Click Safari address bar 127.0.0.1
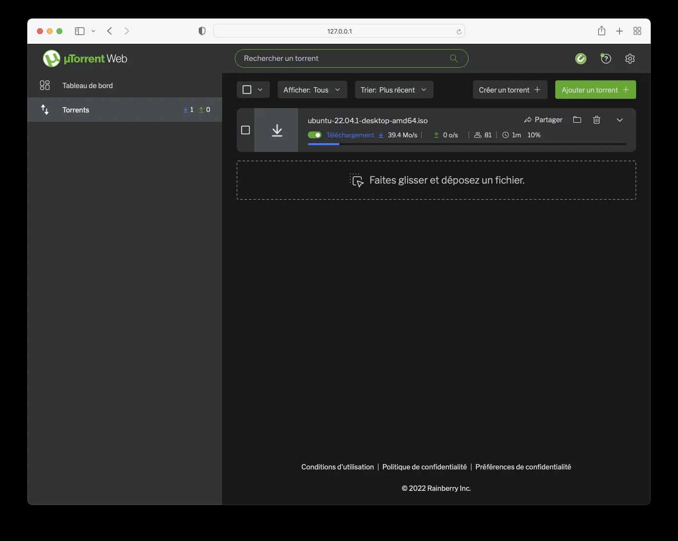Image resolution: width=678 pixels, height=541 pixels. 339,31
